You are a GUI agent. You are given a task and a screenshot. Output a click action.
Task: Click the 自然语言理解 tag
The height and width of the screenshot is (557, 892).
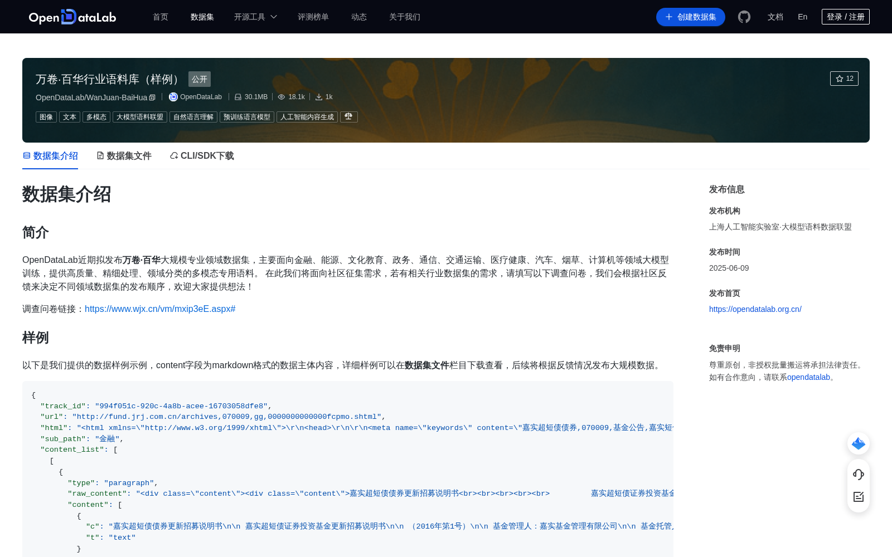tap(193, 117)
